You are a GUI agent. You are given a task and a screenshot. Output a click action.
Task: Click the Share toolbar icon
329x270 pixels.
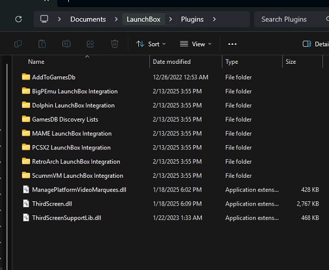click(x=90, y=44)
